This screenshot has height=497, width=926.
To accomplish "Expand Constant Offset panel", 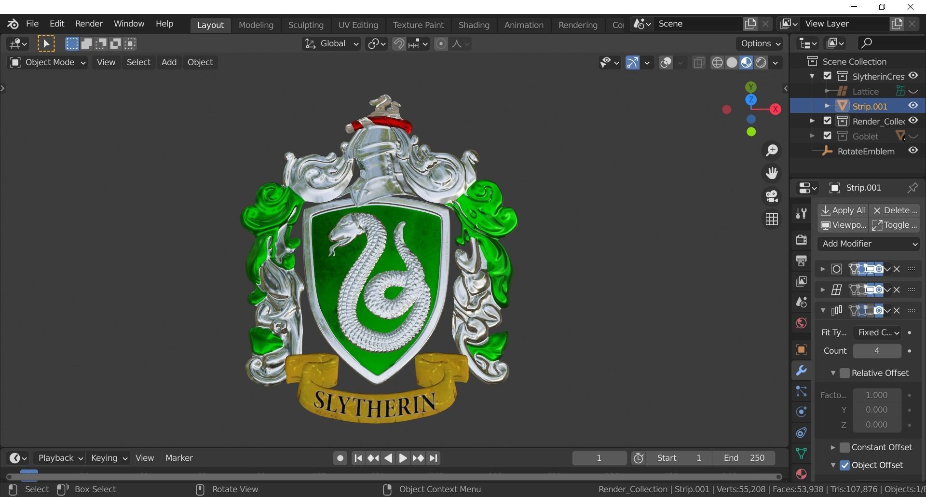I will pos(833,447).
